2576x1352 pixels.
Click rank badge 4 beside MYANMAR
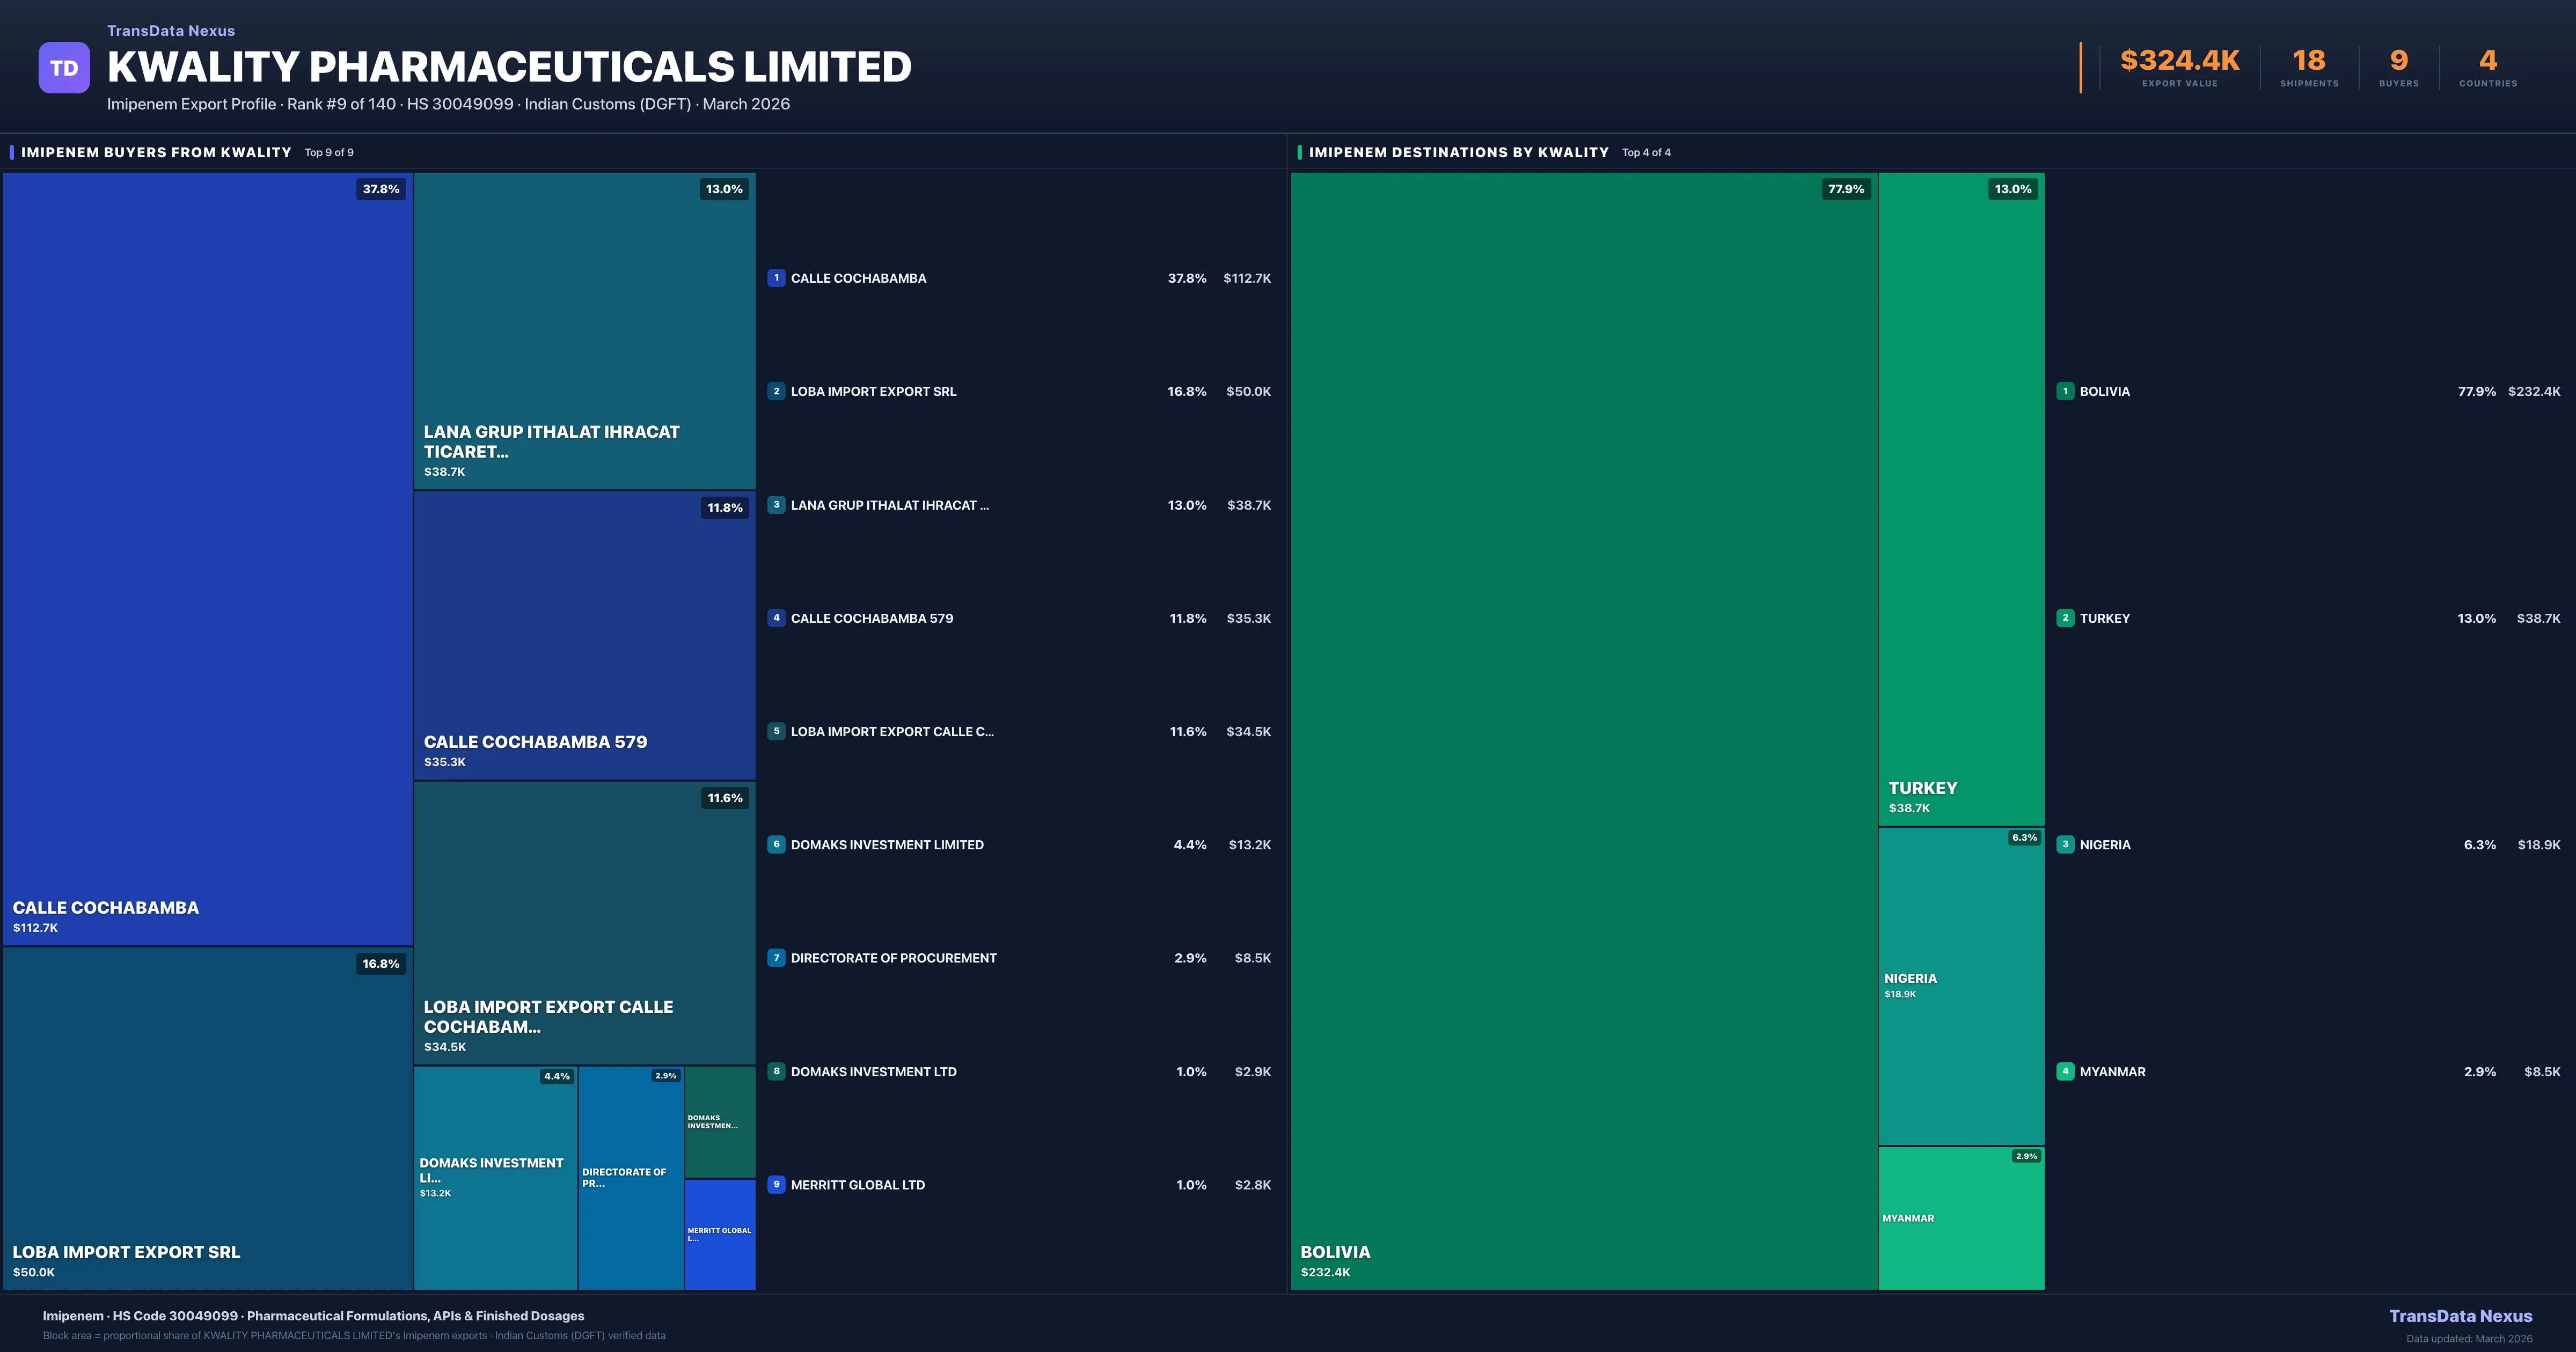pos(2065,1071)
